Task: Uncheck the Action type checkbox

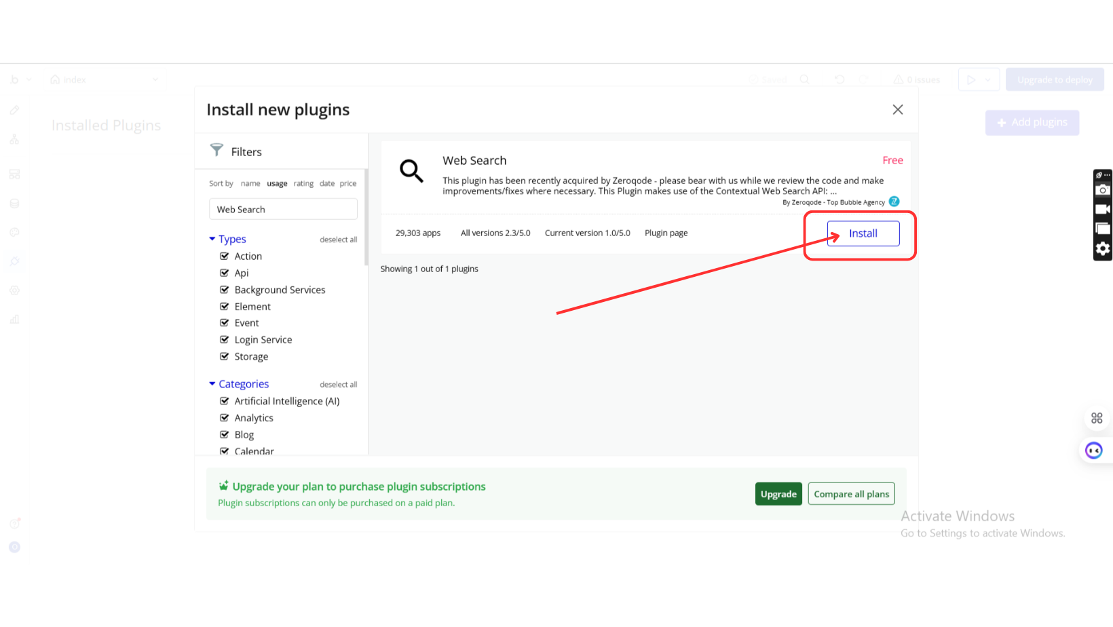Action: [x=225, y=256]
